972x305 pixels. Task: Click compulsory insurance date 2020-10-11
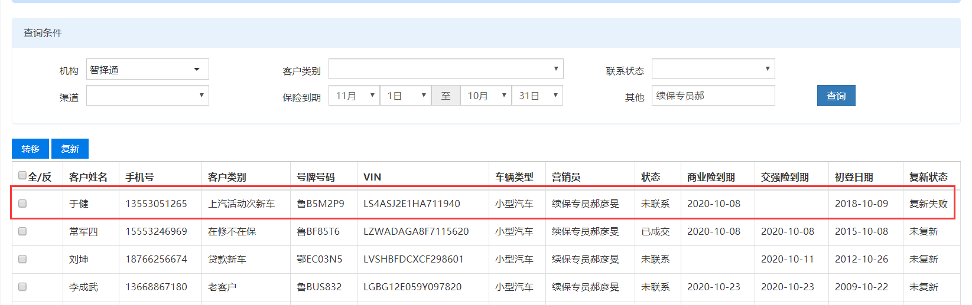(x=788, y=259)
